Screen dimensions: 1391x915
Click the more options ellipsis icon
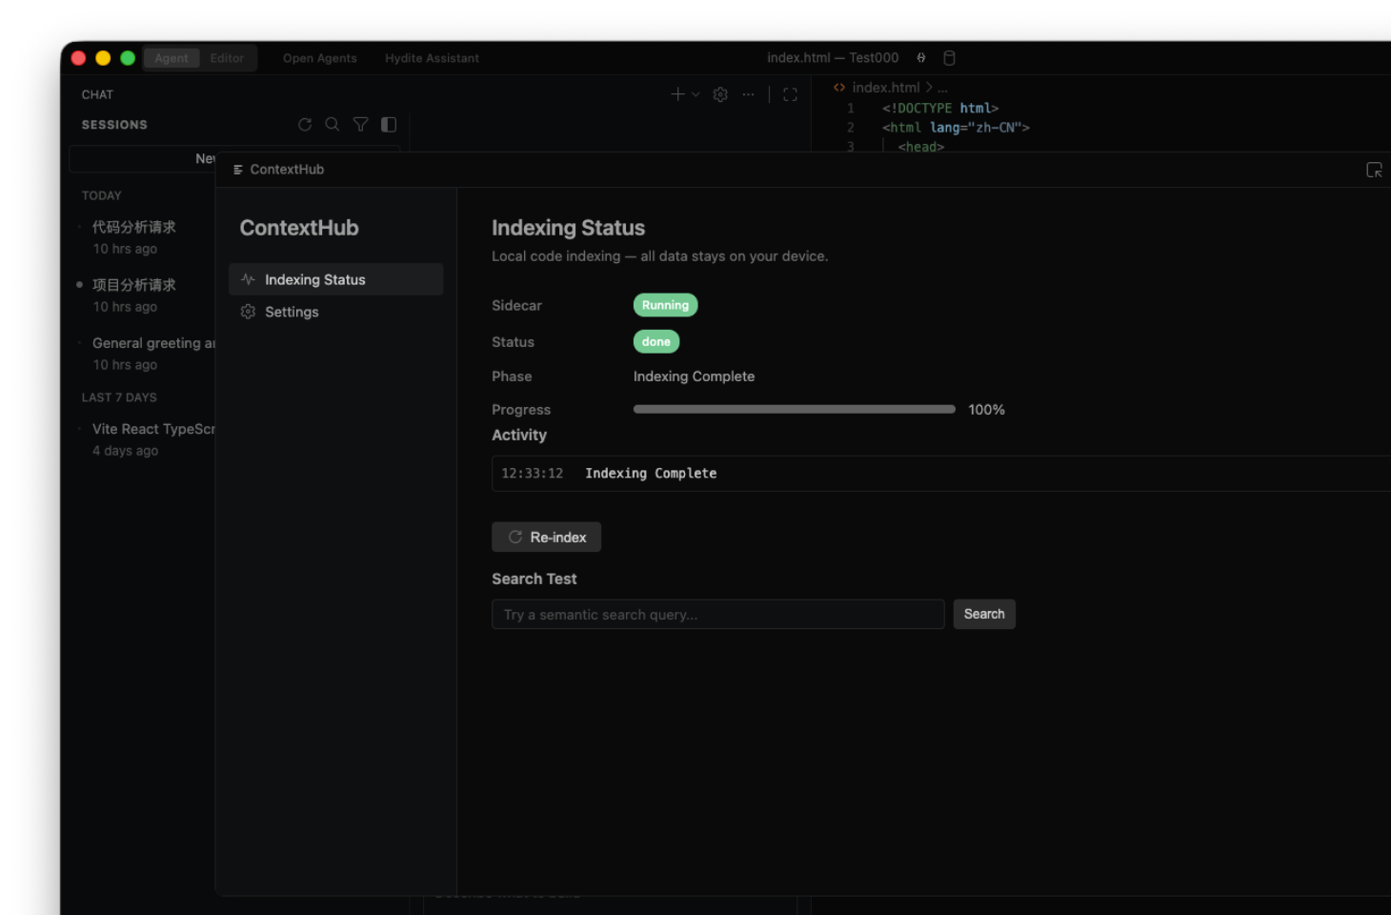click(x=748, y=94)
